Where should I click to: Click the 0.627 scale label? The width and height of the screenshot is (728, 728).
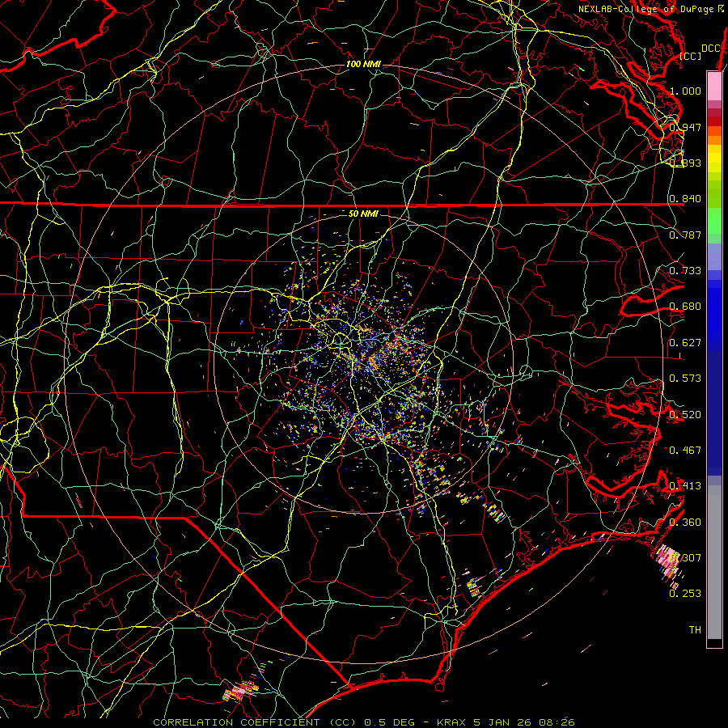[x=685, y=343]
